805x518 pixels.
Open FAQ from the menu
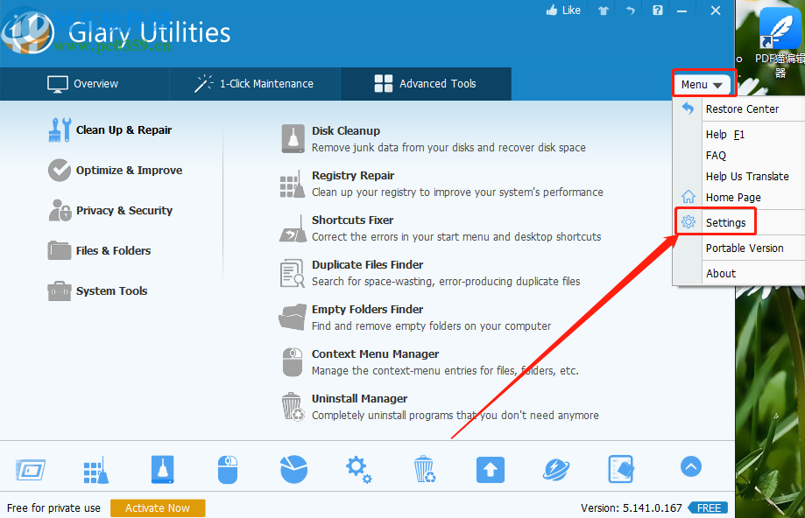[740, 156]
